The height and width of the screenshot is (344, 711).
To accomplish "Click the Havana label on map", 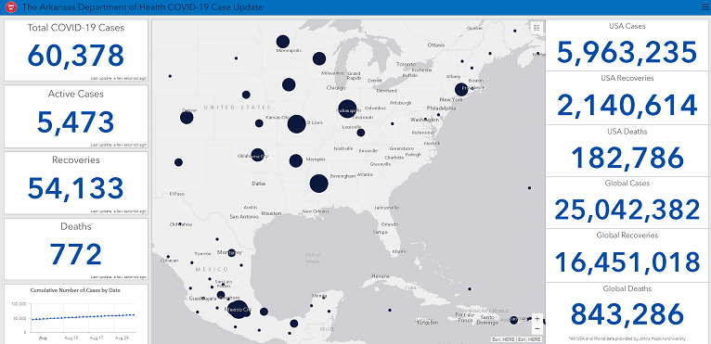I will coord(381,276).
